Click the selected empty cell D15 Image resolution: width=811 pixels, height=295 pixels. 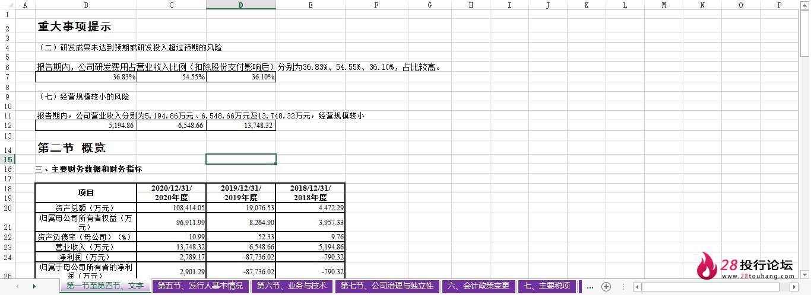coord(241,159)
